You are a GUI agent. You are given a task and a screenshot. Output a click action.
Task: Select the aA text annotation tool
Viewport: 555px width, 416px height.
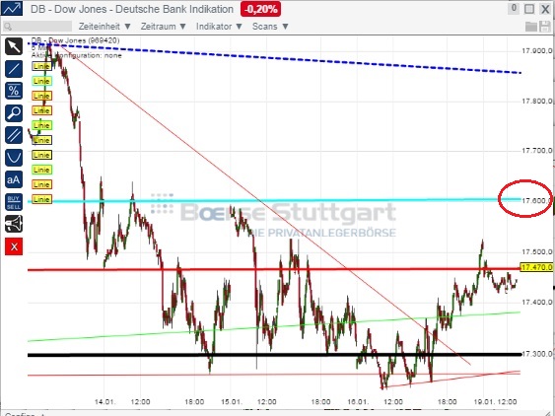[x=14, y=179]
